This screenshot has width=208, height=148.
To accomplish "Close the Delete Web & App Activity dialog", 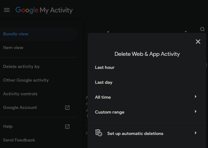I will tap(198, 42).
